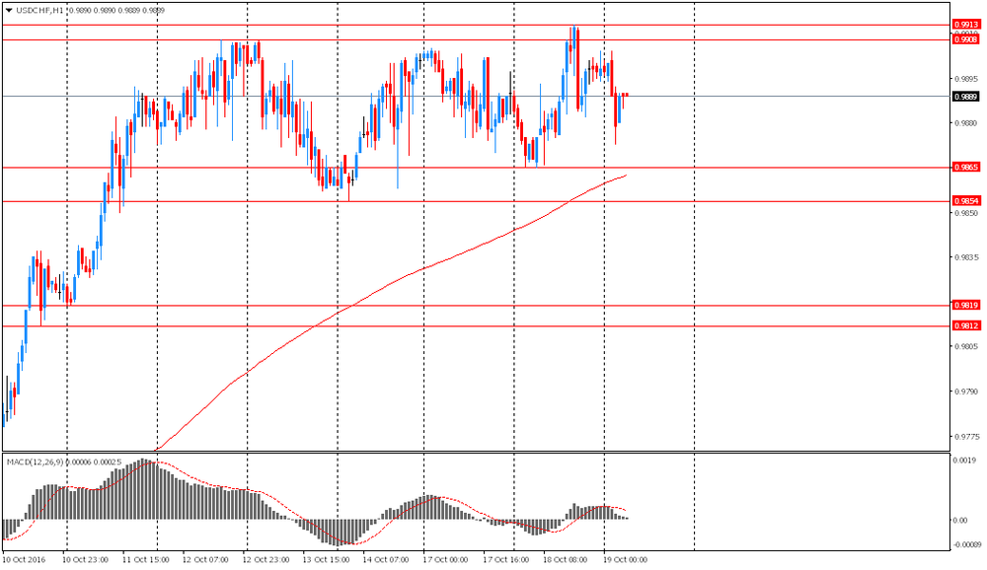987x570 pixels.
Task: Select the 0.9913 red price label
Action: tap(964, 25)
